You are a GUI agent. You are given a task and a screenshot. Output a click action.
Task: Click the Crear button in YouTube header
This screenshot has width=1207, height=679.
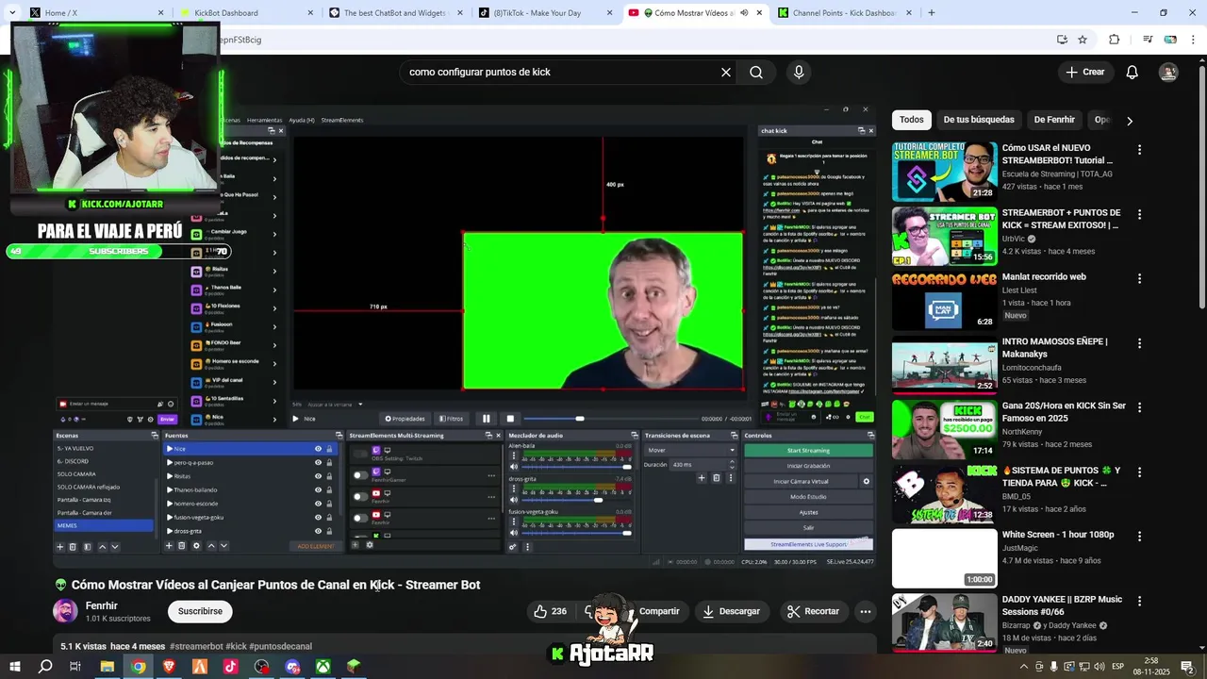(x=1084, y=72)
